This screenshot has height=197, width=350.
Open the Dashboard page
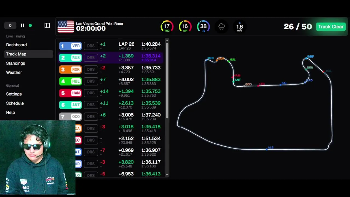[16, 45]
